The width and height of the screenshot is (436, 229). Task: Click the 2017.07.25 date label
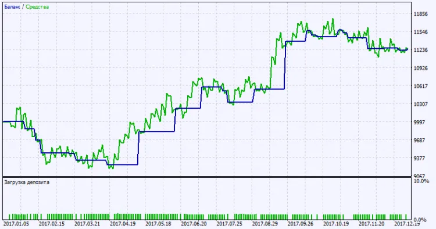pyautogui.click(x=230, y=224)
